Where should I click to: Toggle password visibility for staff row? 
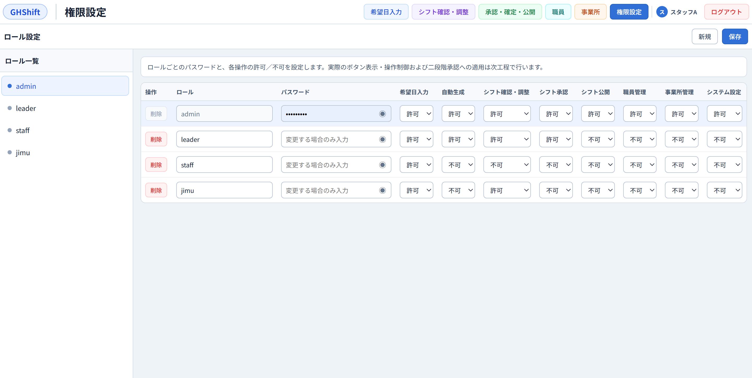click(383, 165)
